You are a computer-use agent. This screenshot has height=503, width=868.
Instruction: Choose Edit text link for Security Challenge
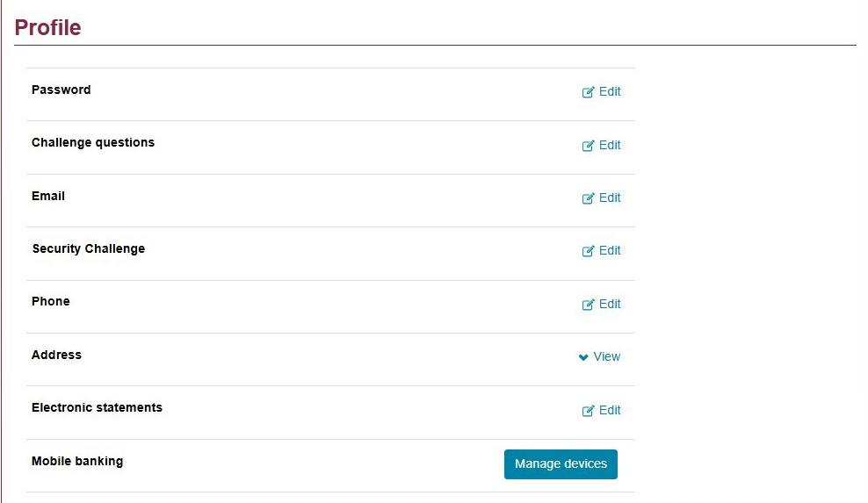tap(610, 250)
